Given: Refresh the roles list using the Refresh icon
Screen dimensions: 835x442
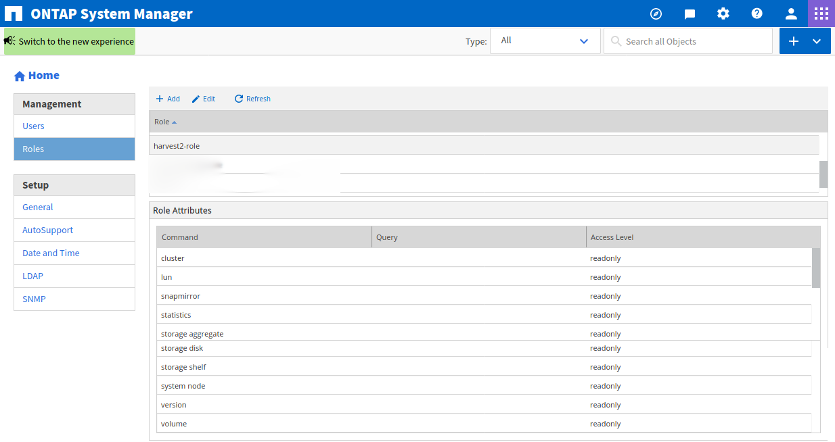Looking at the screenshot, I should point(252,99).
